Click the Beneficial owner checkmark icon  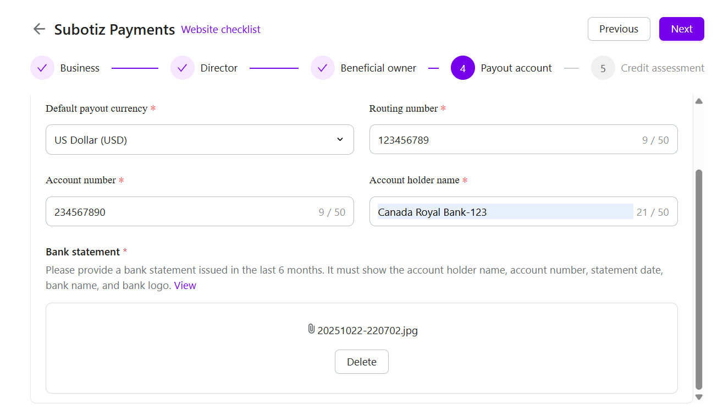point(323,68)
